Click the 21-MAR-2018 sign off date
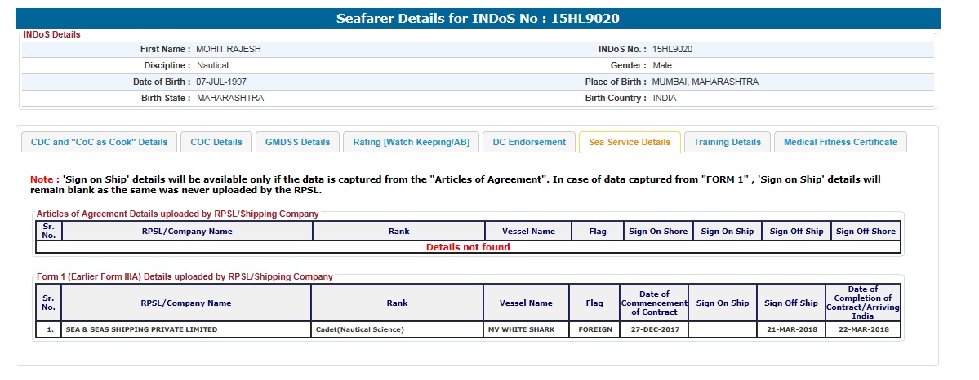The width and height of the screenshot is (979, 380). (790, 329)
